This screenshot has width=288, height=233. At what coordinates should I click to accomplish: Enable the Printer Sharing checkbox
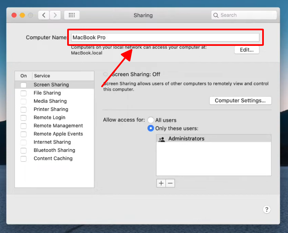[x=23, y=110]
